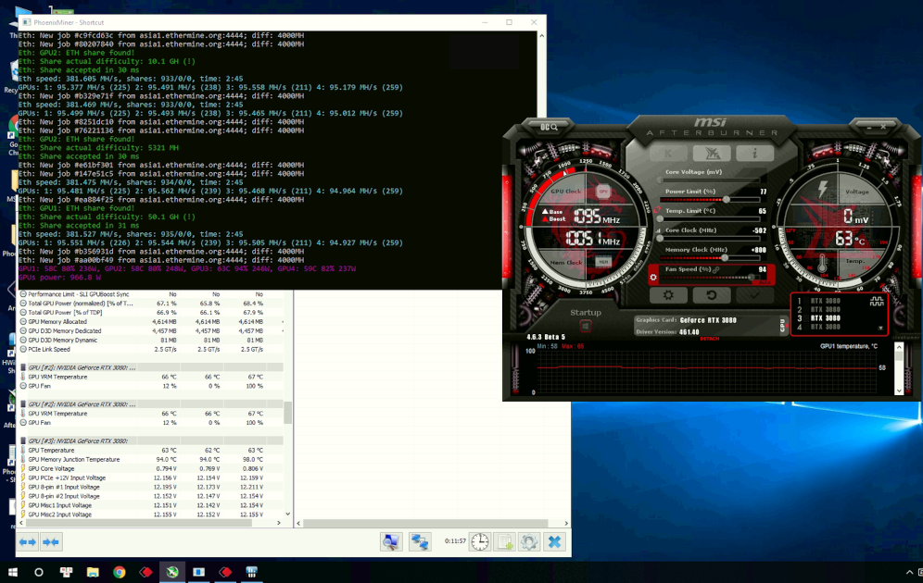Start HWiNFO logging with sheet-plus icon
923x583 pixels.
(504, 542)
